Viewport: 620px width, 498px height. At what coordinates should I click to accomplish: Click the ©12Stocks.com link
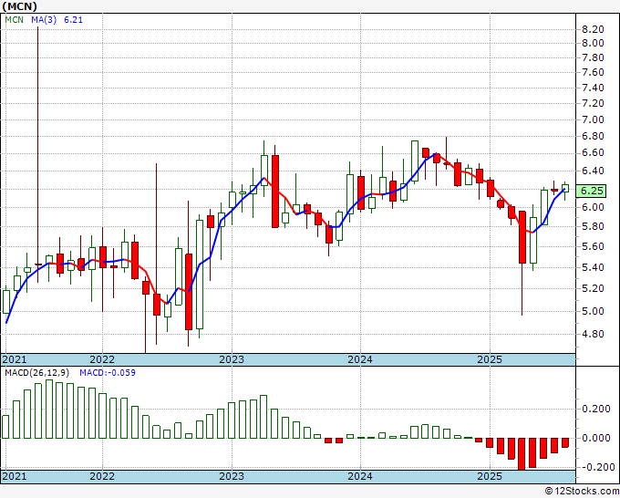click(582, 492)
